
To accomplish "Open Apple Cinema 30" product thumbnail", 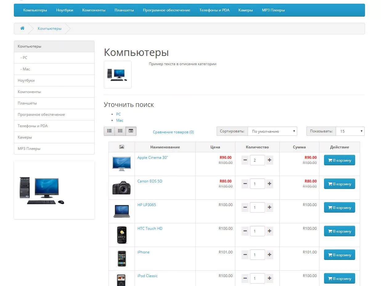I will point(122,164).
